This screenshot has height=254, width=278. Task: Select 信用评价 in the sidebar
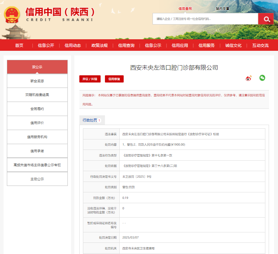pyautogui.click(x=37, y=123)
